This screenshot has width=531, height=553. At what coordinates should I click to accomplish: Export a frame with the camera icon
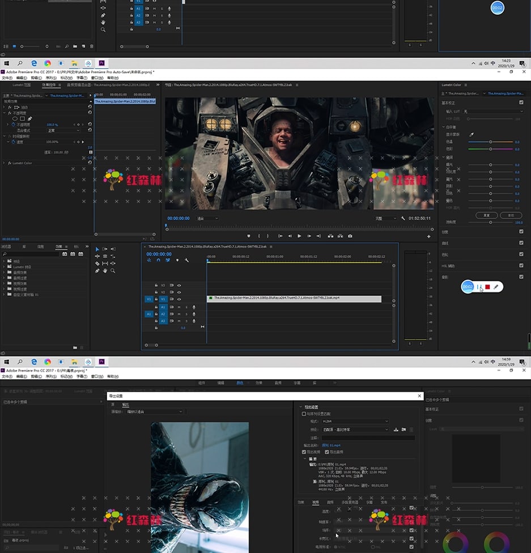point(350,236)
